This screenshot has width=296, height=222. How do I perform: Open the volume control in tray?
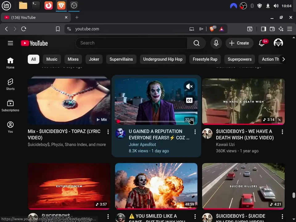[x=276, y=6]
